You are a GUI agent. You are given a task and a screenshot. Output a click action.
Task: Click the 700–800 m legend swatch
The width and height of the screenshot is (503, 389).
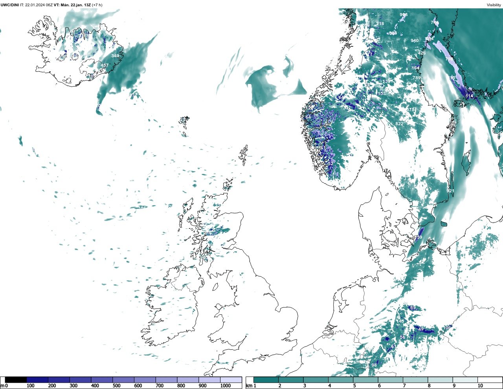(x=166, y=380)
